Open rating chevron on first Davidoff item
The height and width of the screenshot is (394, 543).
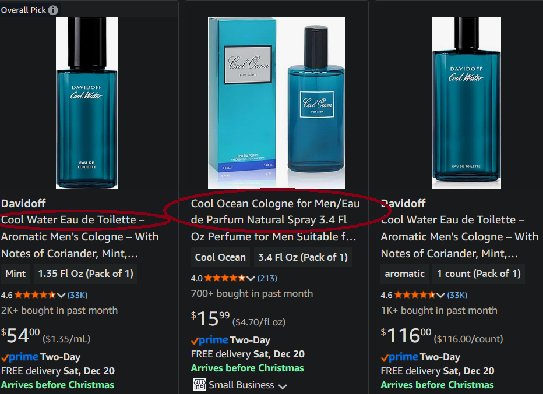61,295
